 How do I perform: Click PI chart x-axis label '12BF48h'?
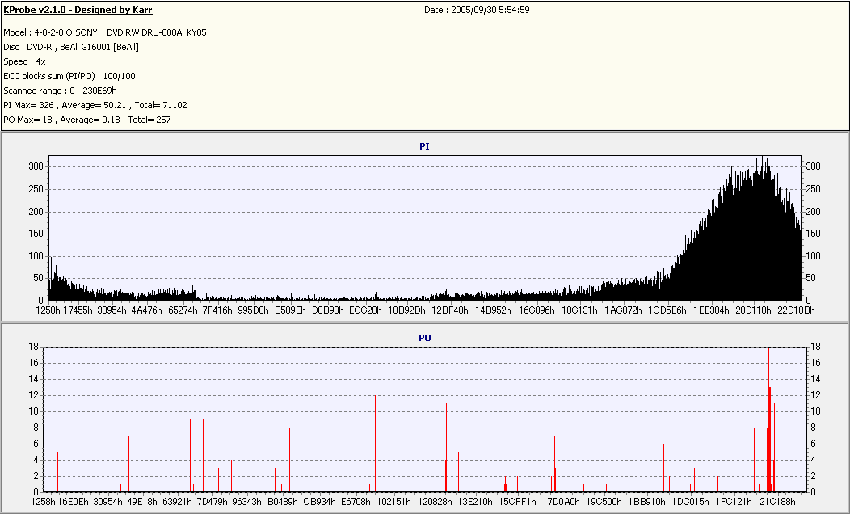pyautogui.click(x=450, y=310)
